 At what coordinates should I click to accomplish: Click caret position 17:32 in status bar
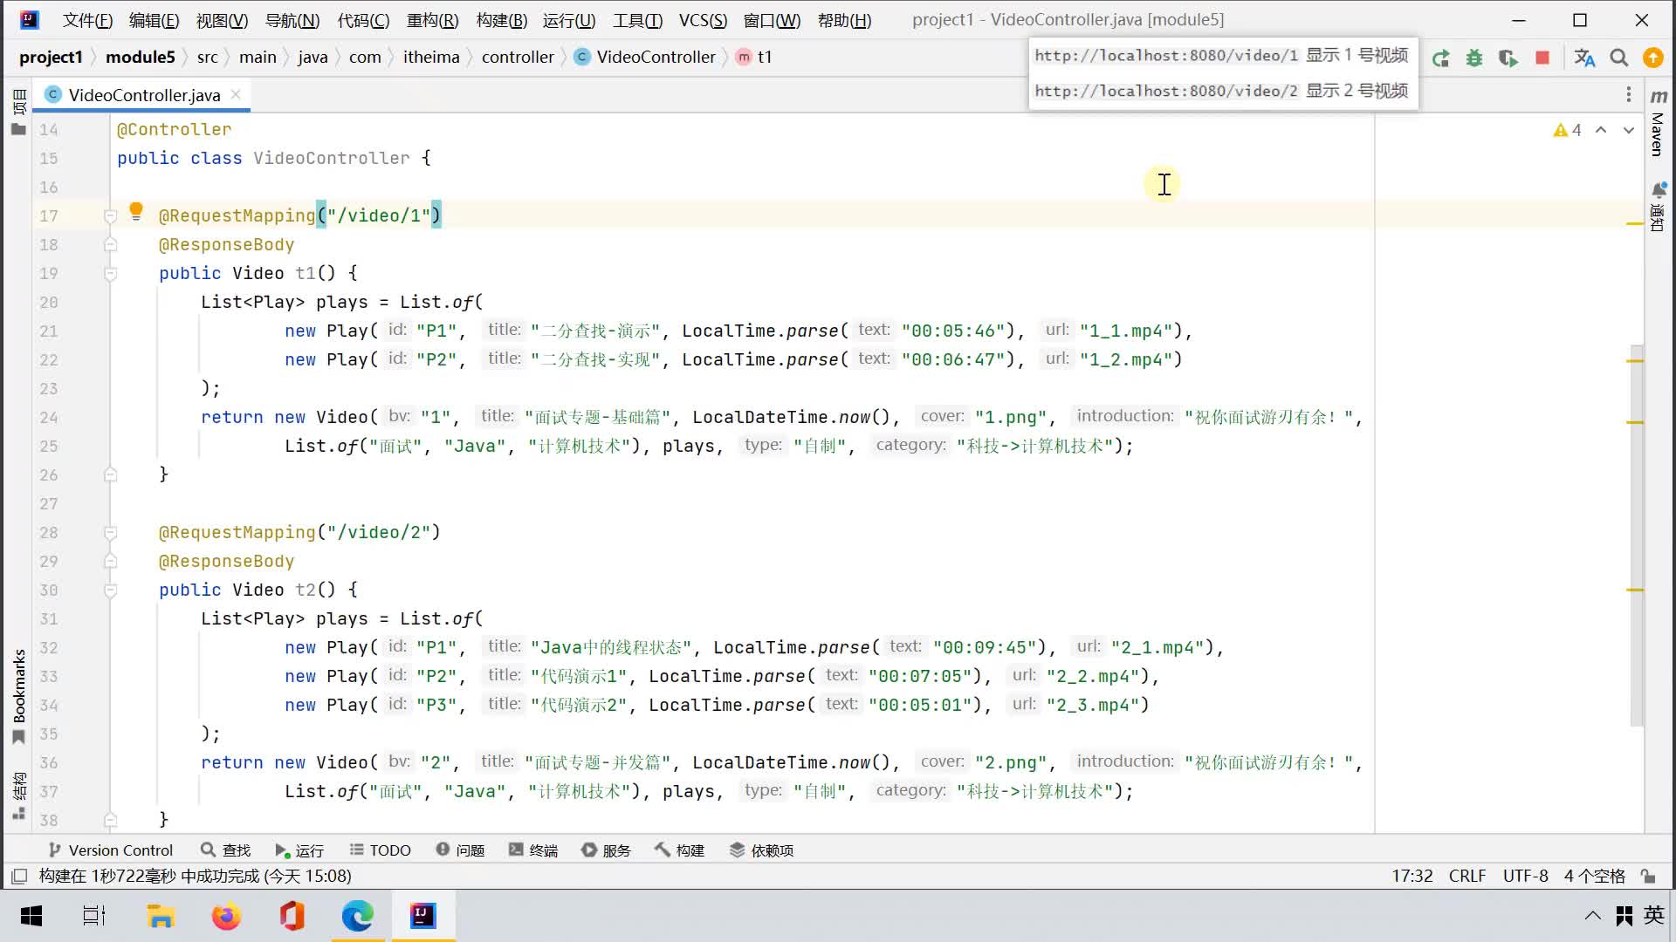1412,876
